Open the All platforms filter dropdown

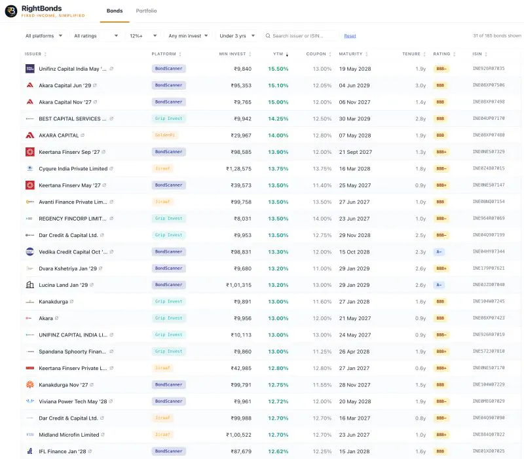(44, 36)
